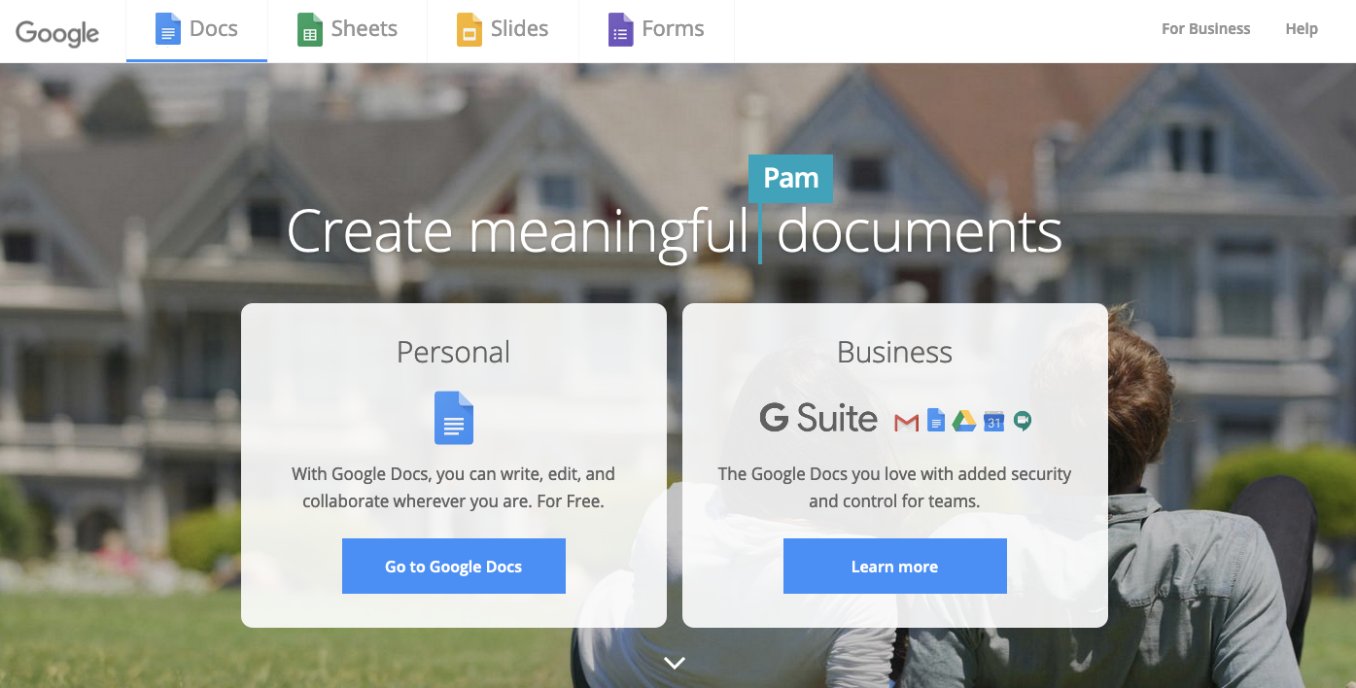This screenshot has height=688, width=1356.
Task: Open the For Business link
Action: [1206, 29]
